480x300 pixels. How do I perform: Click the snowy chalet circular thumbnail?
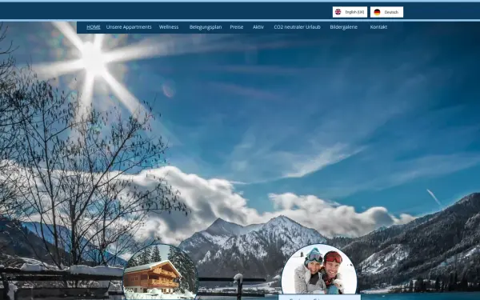pos(161,272)
